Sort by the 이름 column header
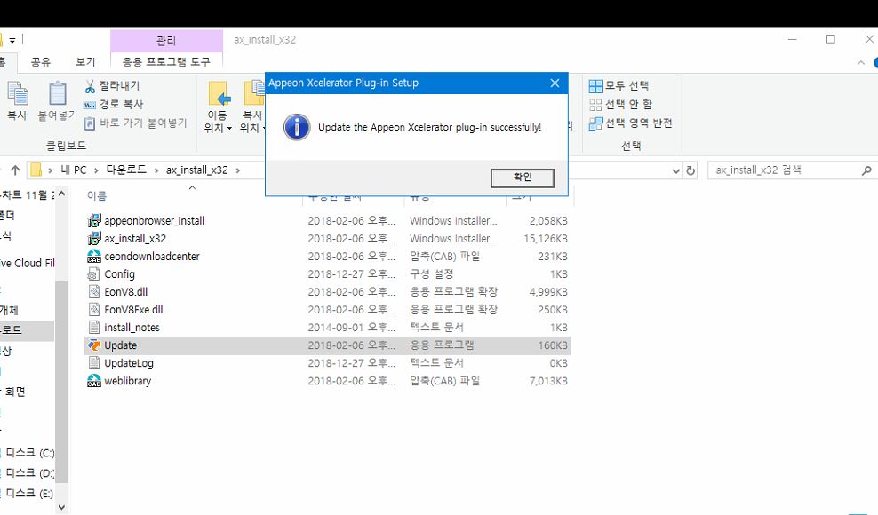 pyautogui.click(x=97, y=195)
